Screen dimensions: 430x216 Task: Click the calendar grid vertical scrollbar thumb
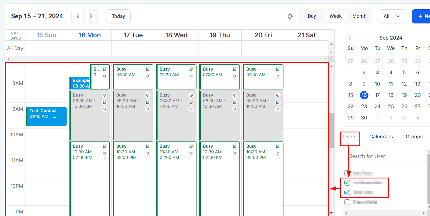tap(331, 130)
